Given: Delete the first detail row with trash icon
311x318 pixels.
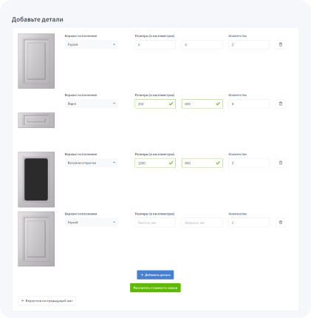Looking at the screenshot, I should point(281,44).
